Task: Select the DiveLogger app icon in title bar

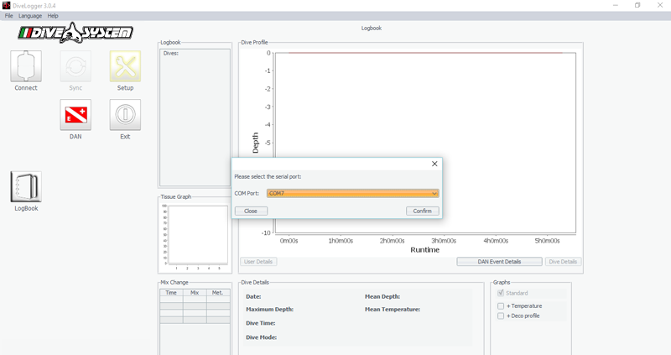Action: pyautogui.click(x=6, y=6)
